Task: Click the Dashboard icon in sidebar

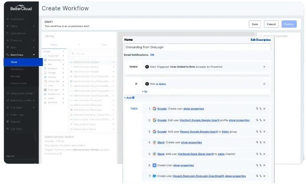Action: [x=8, y=19]
